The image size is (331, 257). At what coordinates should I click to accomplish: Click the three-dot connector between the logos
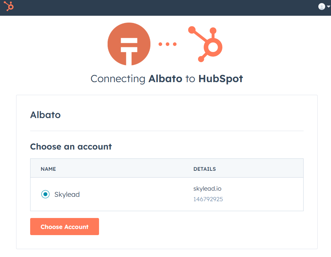(168, 44)
